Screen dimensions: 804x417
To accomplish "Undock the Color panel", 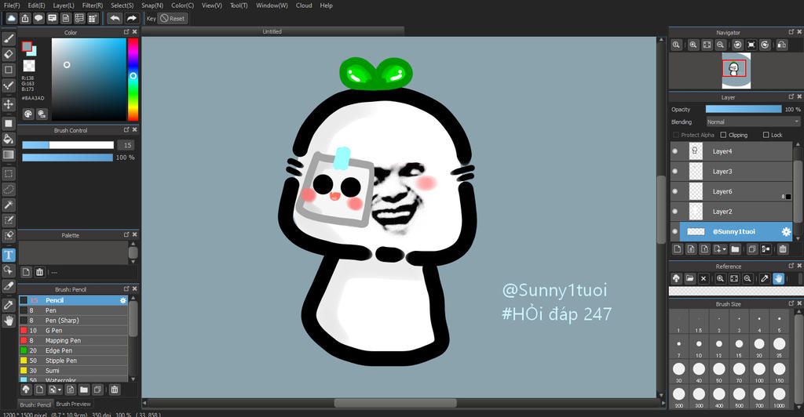I will pos(126,31).
